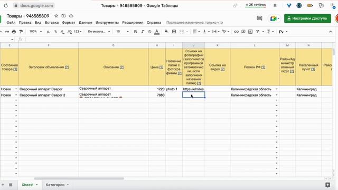338x190 pixels.
Task: Insert a chart from toolbar
Action: point(250,32)
